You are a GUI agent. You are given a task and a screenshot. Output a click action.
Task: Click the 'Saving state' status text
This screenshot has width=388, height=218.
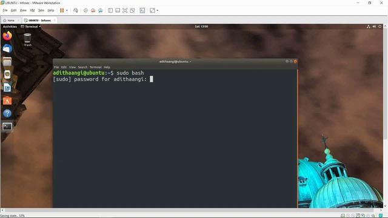12,216
